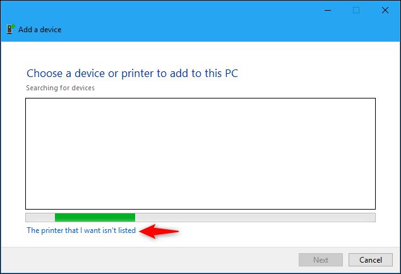The width and height of the screenshot is (401, 274).
Task: Click the "Add a device" title text
Action: 40,30
